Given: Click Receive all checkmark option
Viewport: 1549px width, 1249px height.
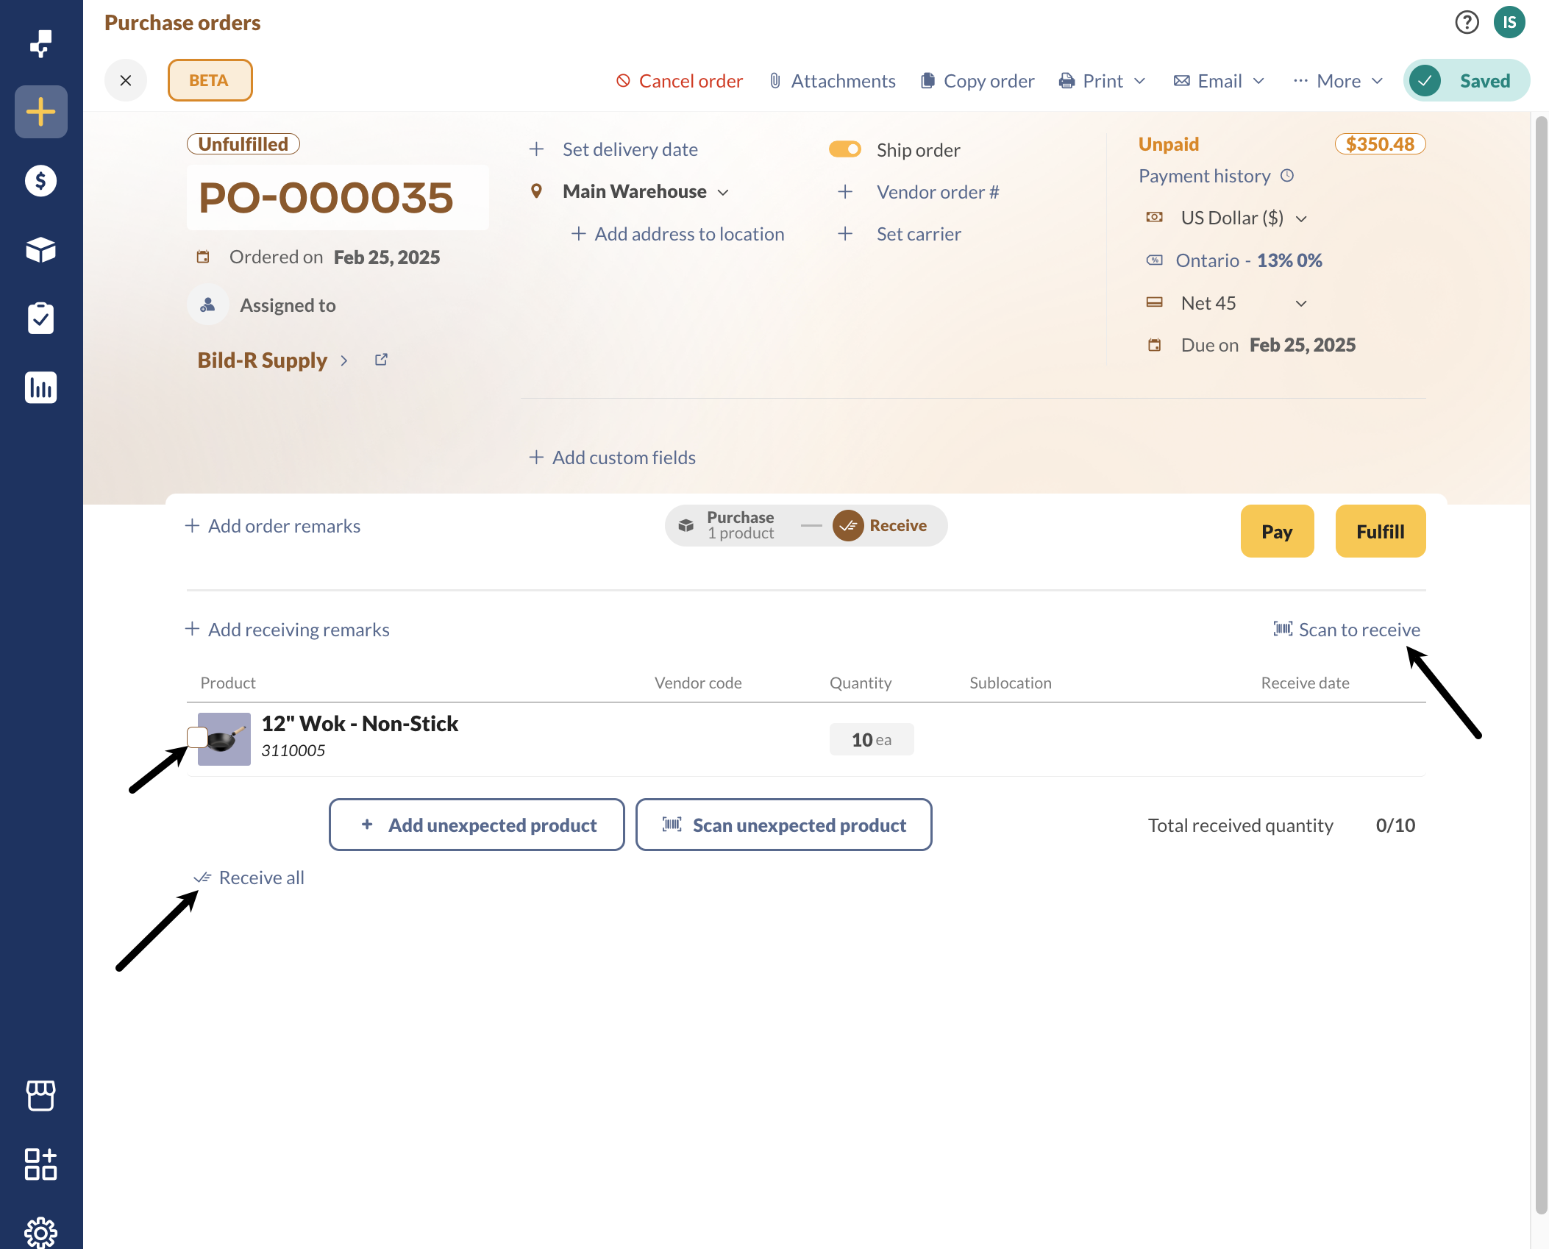Looking at the screenshot, I should (249, 878).
